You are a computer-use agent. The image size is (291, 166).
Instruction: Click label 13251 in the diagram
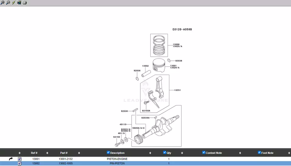(x=177, y=90)
